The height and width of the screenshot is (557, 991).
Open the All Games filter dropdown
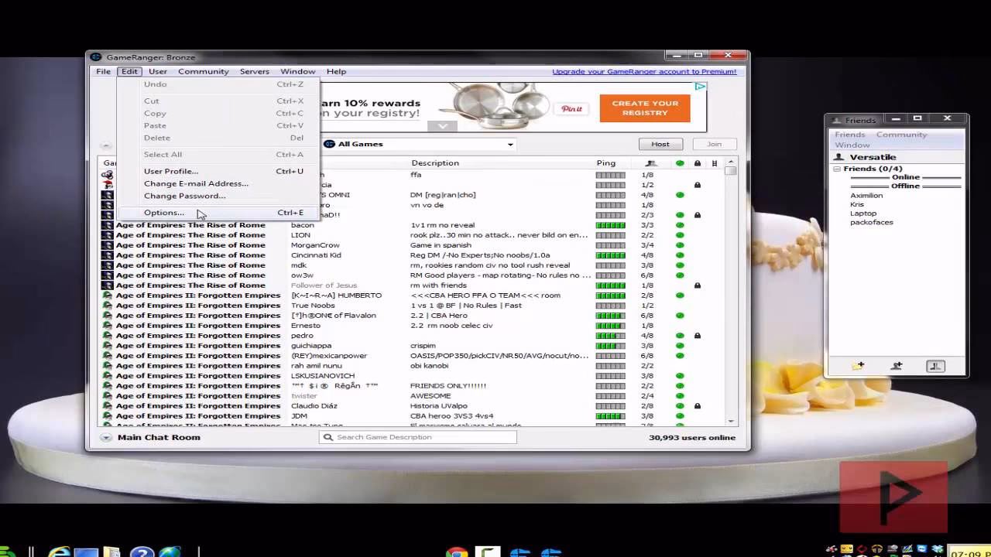tap(419, 144)
